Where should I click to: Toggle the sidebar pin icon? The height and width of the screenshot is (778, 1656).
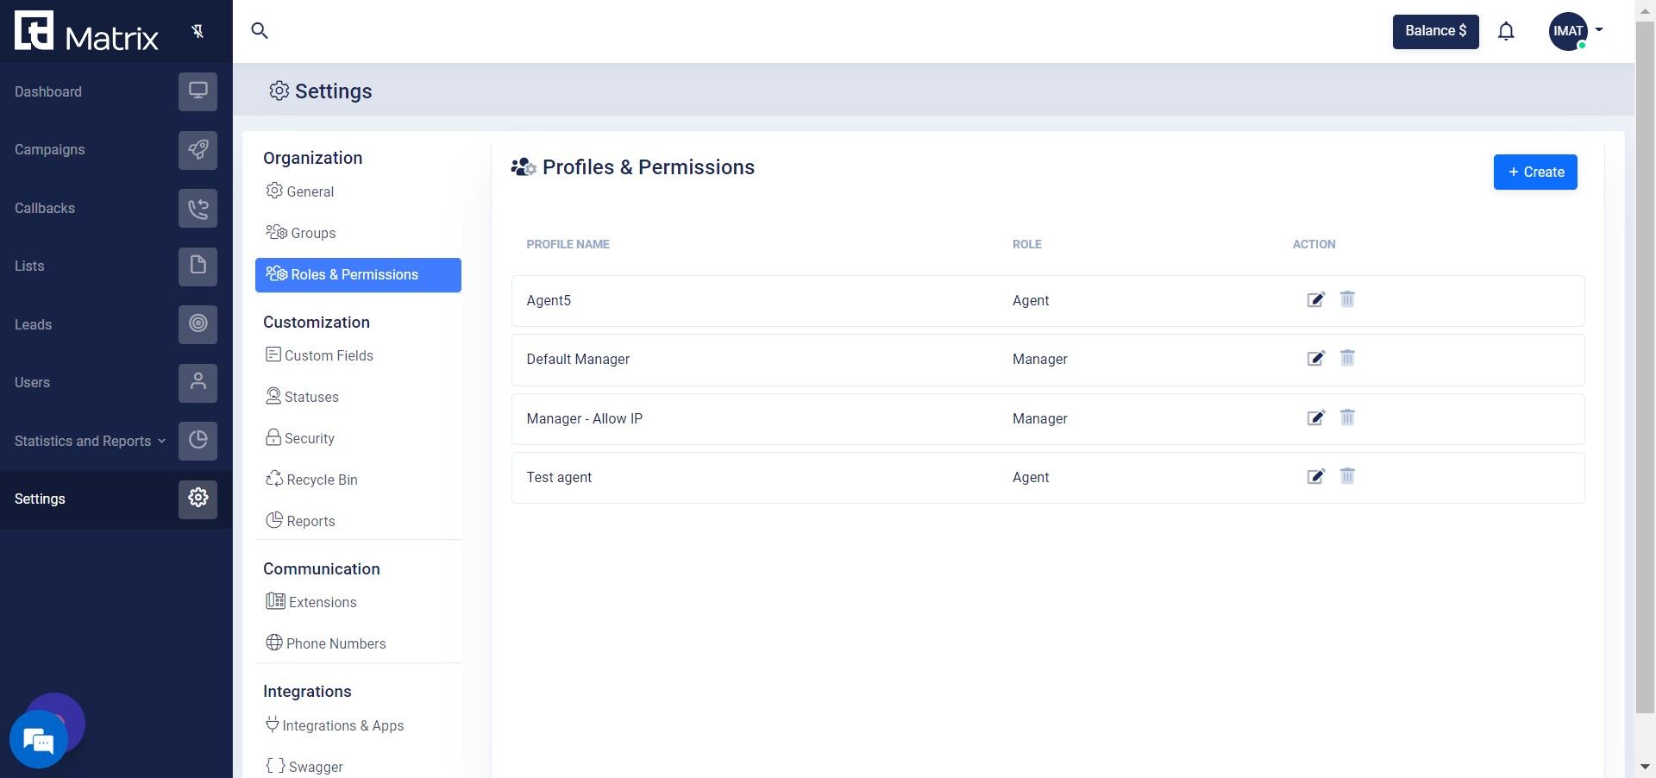(x=198, y=32)
